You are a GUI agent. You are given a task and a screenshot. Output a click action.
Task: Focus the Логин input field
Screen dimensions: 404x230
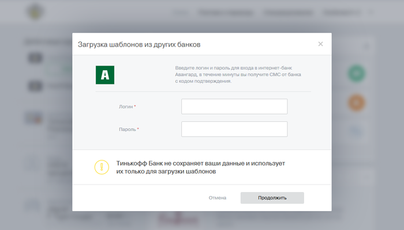coord(234,106)
